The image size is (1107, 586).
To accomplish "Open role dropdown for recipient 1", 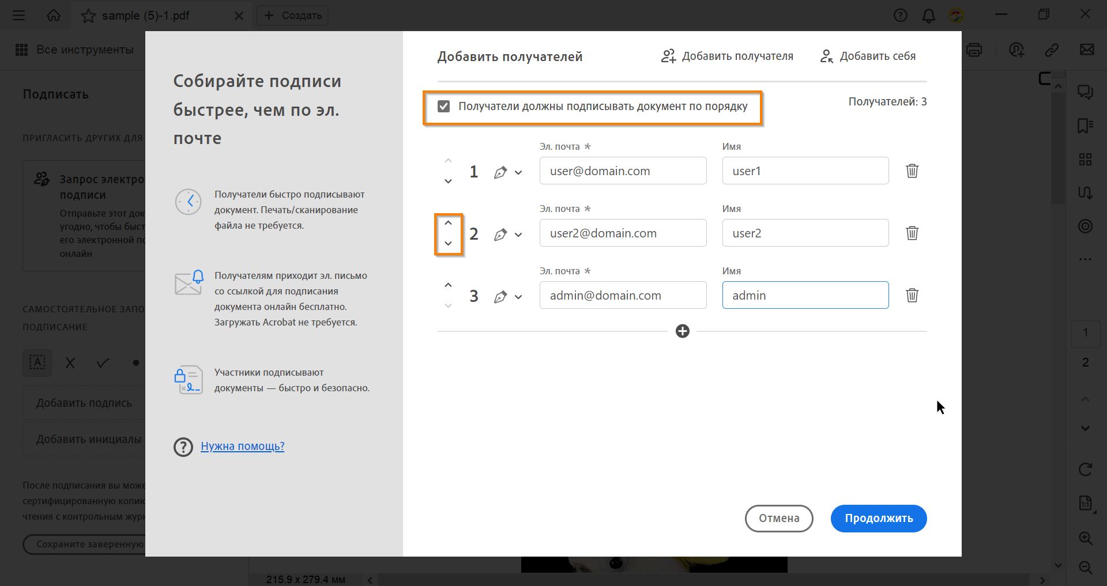I will tap(519, 172).
